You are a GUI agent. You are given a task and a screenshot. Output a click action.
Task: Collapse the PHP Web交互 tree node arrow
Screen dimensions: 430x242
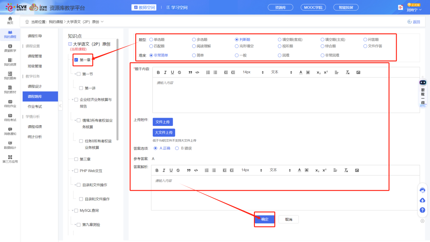(73, 171)
